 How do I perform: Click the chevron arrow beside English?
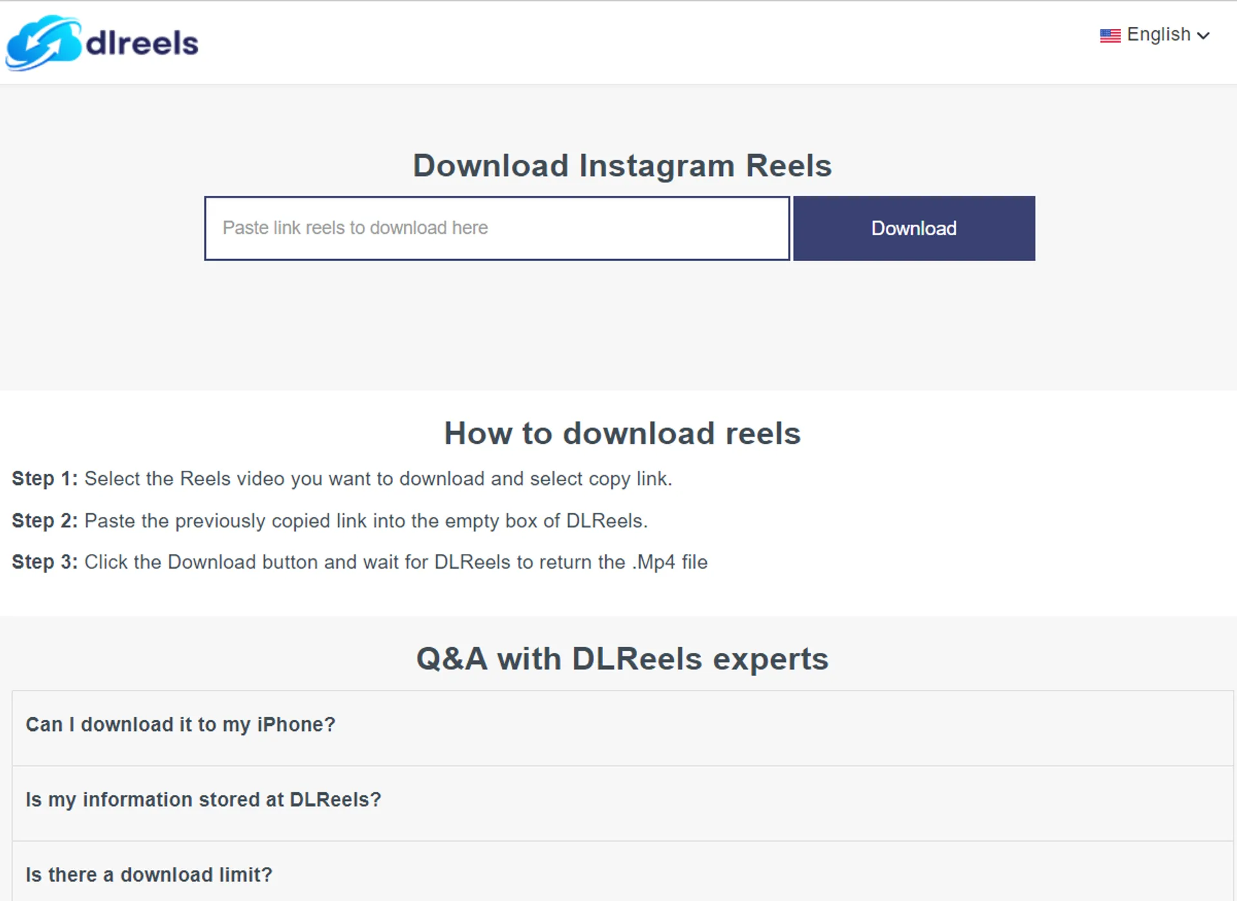pyautogui.click(x=1203, y=36)
